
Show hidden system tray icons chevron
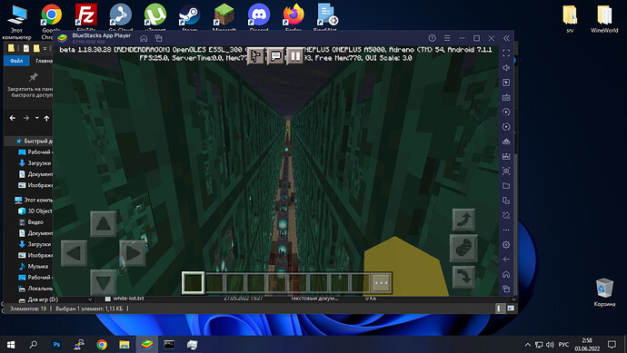[527, 344]
